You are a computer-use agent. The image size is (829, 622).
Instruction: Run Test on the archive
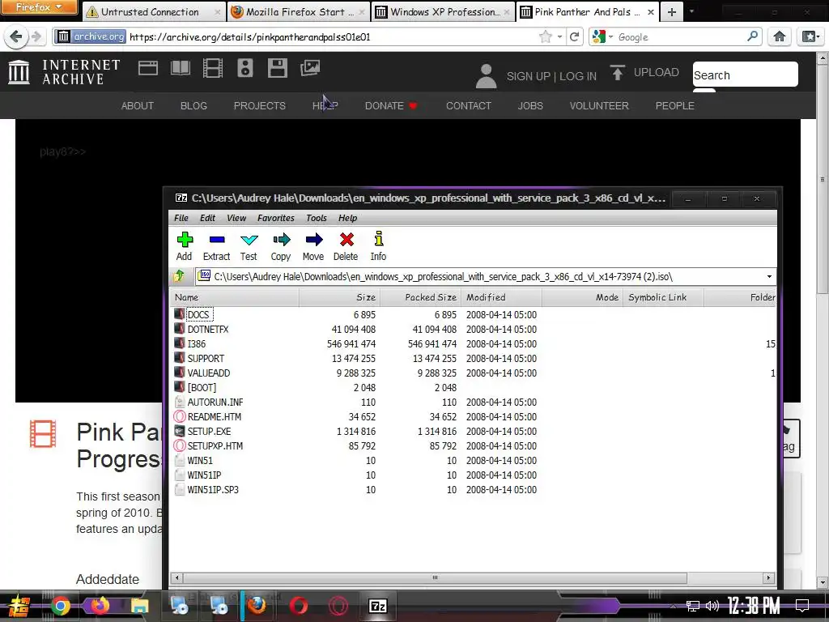tap(249, 246)
